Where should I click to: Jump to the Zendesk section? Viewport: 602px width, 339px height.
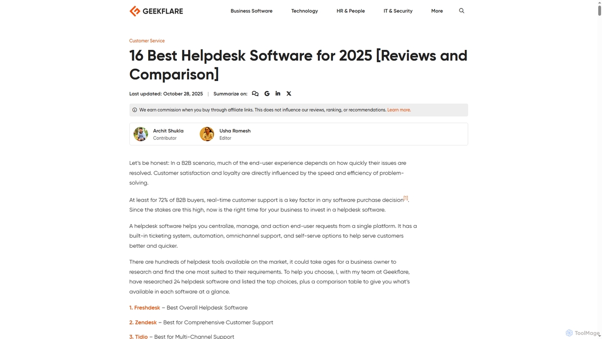coord(143,323)
